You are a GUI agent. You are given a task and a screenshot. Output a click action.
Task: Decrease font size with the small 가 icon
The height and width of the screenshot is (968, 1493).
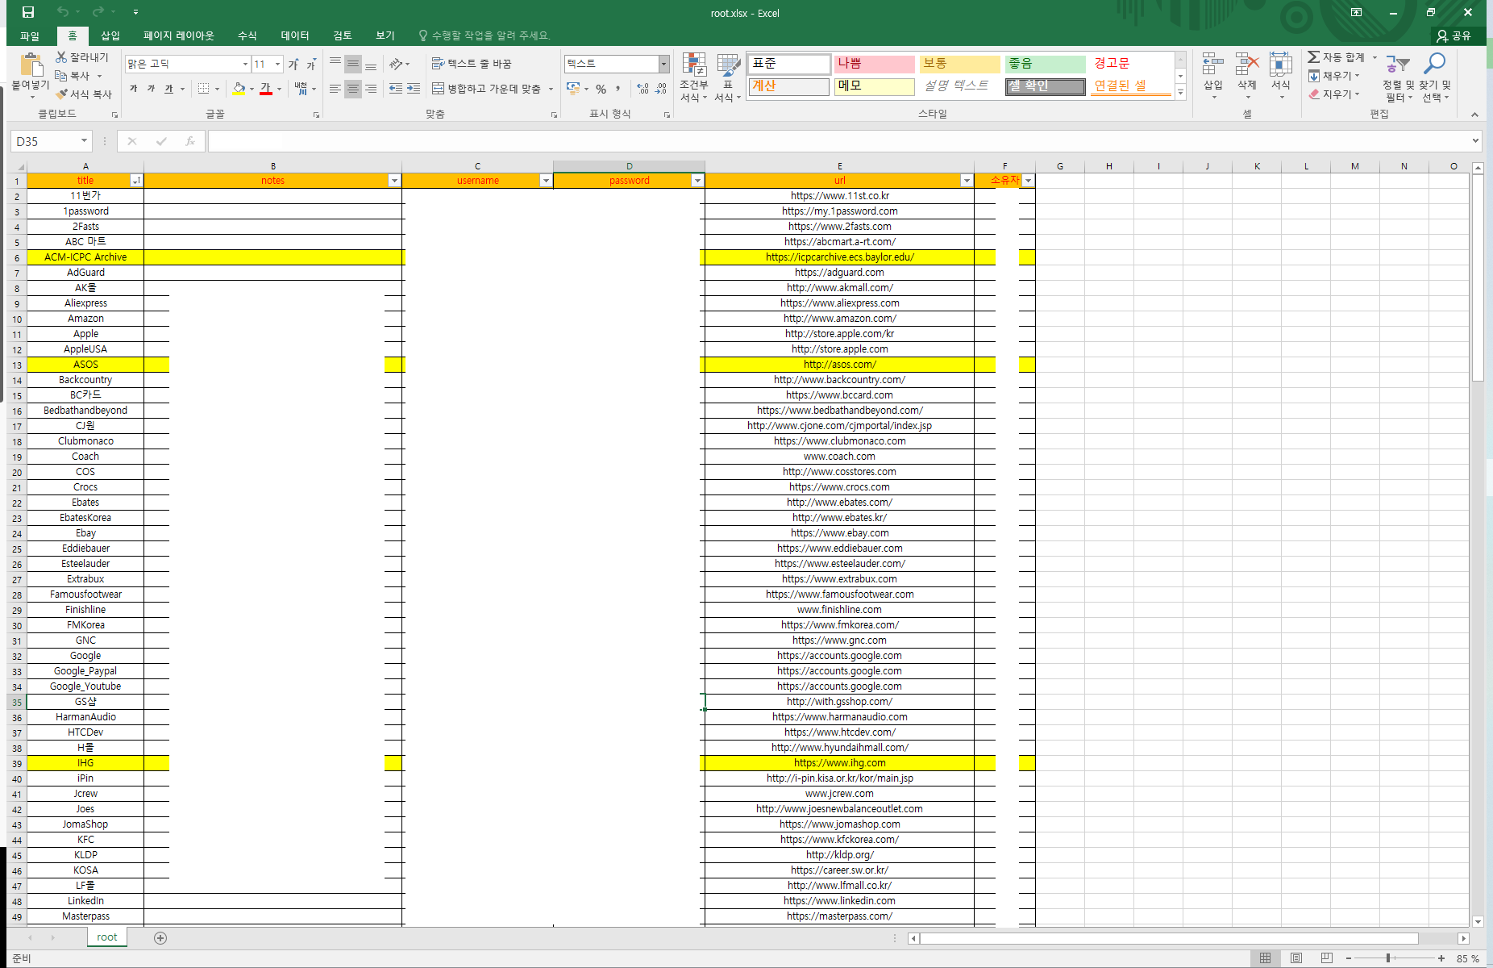click(x=311, y=64)
